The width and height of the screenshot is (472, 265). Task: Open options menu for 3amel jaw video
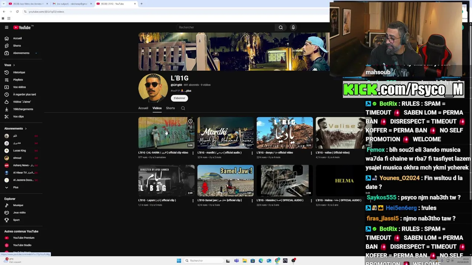pyautogui.click(x=252, y=201)
